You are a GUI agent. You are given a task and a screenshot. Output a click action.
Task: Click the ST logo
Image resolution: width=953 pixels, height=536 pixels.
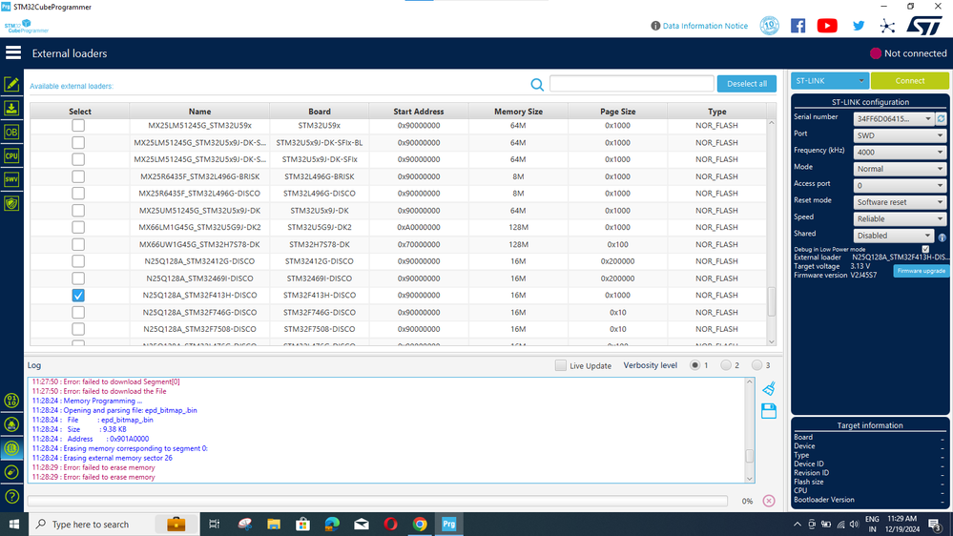coord(923,26)
